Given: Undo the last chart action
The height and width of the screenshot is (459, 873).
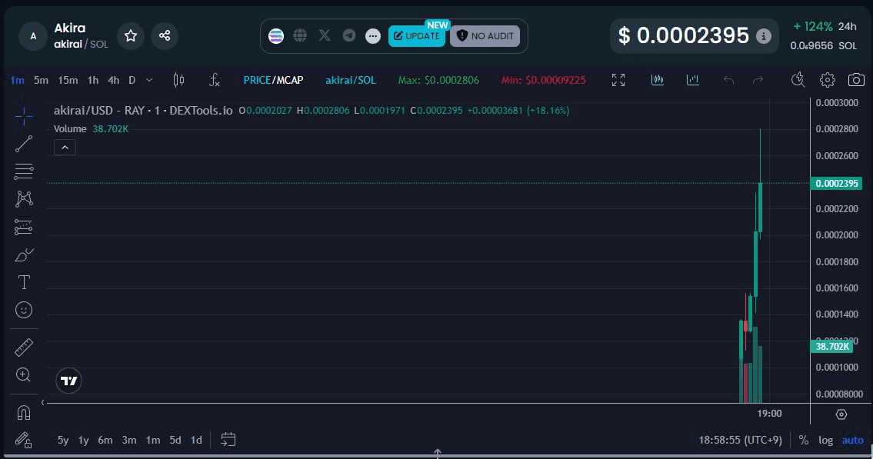Looking at the screenshot, I should [728, 80].
